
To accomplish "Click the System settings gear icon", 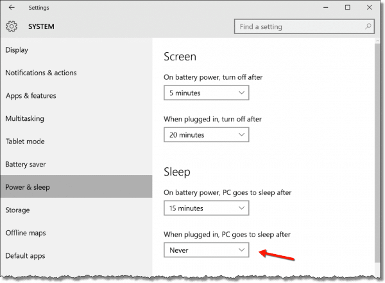I will tap(12, 26).
